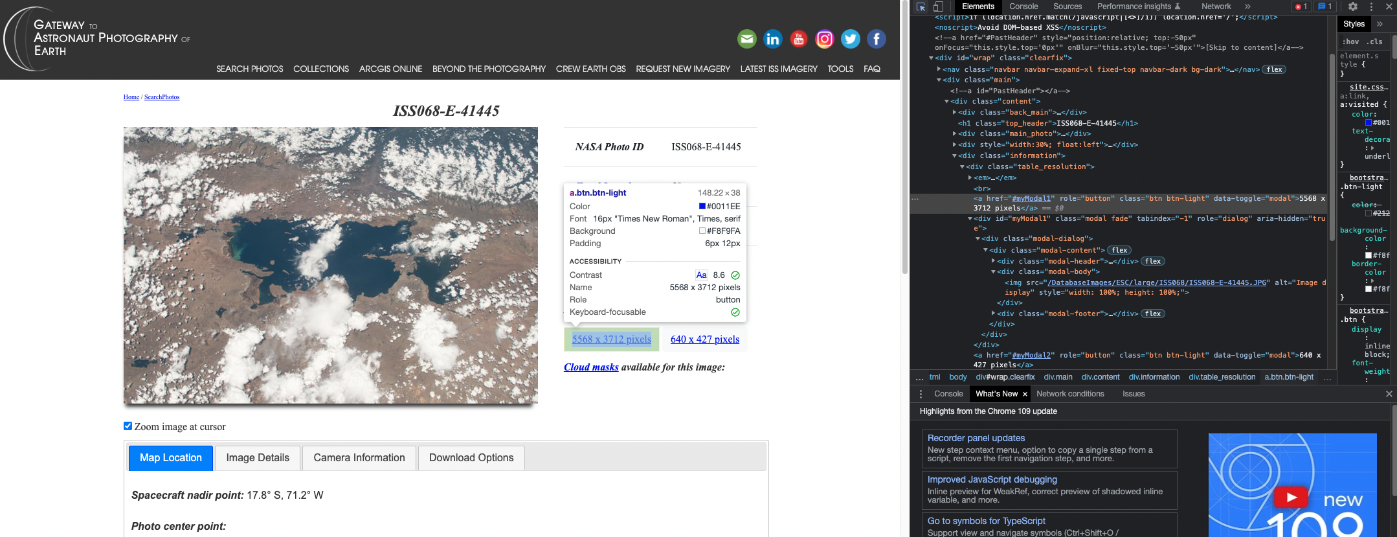Go to Home breadcrumb link
1397x537 pixels.
coord(131,97)
